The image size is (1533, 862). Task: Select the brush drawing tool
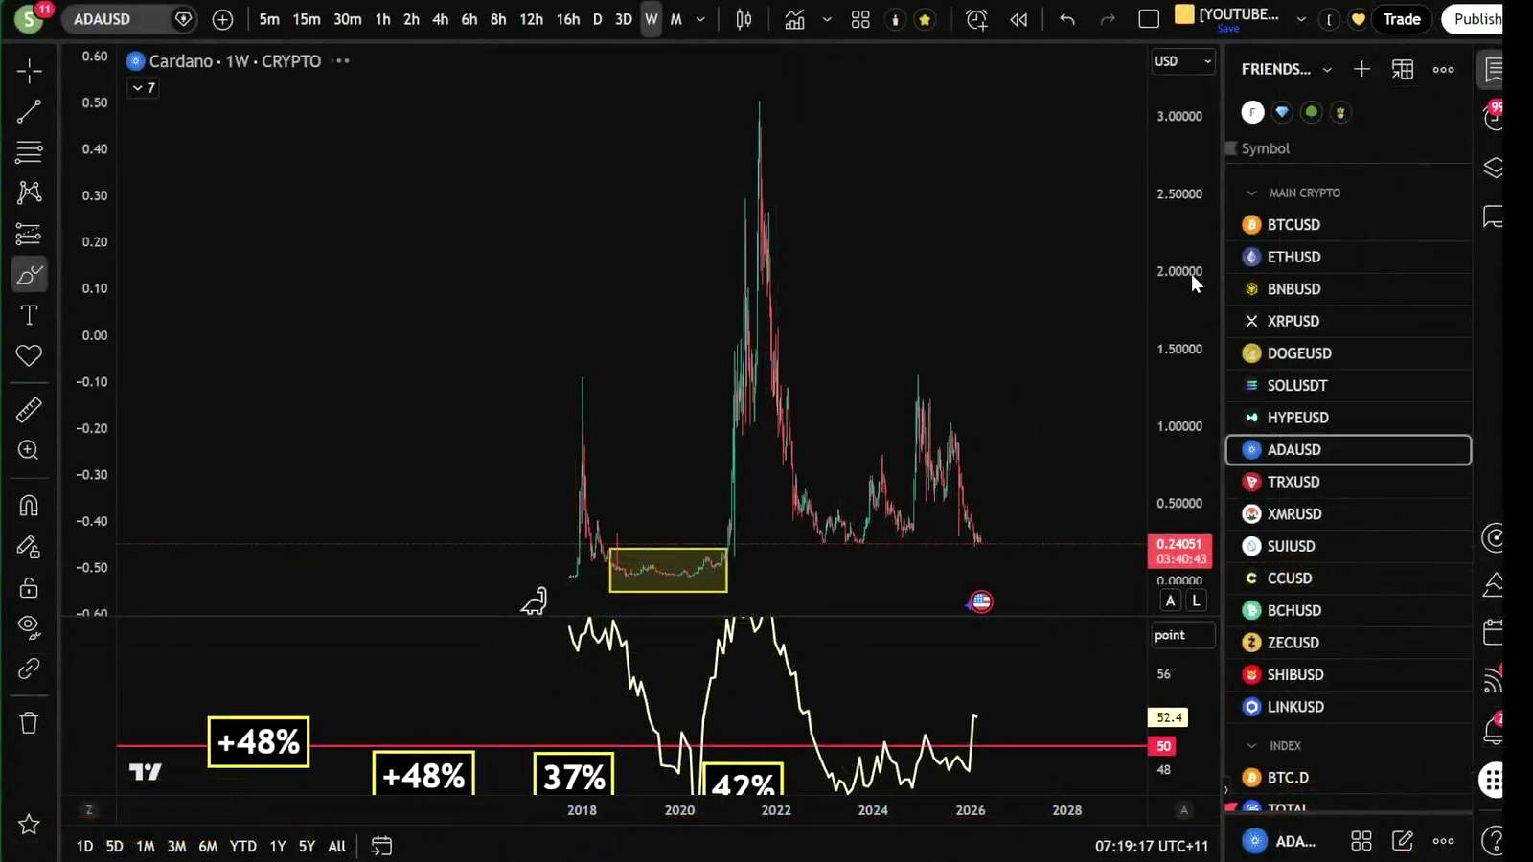point(29,275)
